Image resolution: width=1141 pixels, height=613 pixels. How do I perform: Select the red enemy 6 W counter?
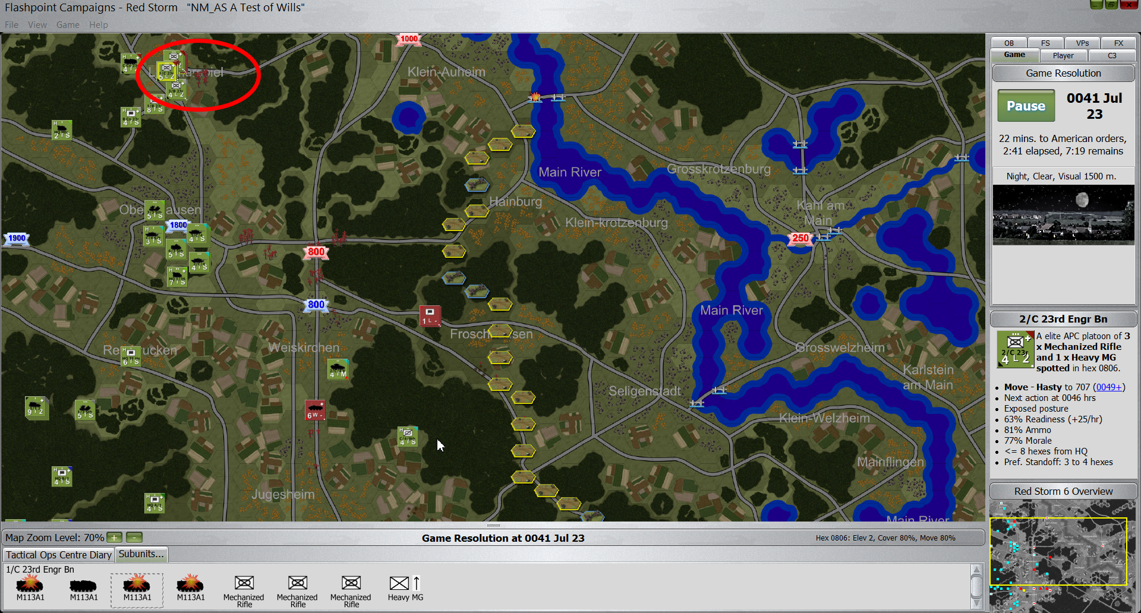(x=315, y=410)
